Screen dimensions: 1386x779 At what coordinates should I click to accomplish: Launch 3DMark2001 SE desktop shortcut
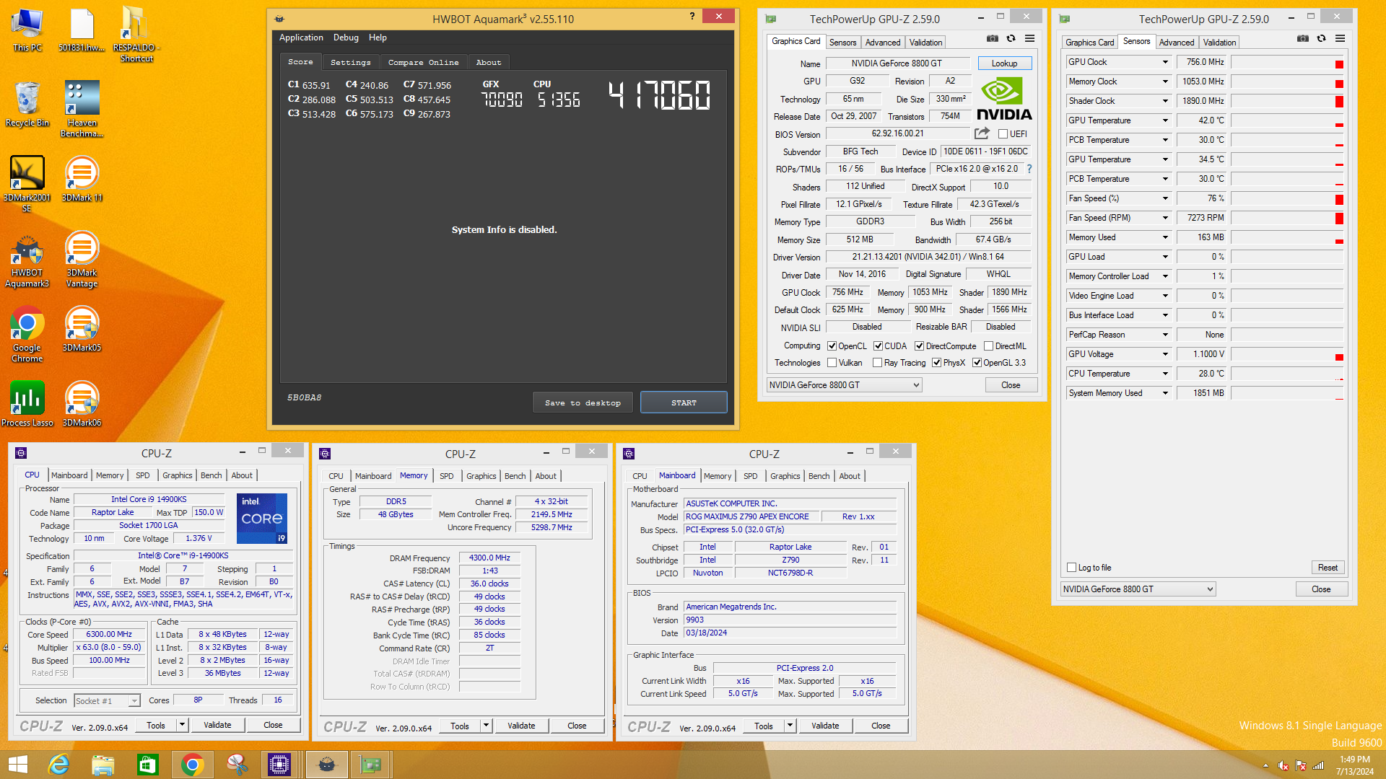click(x=27, y=184)
